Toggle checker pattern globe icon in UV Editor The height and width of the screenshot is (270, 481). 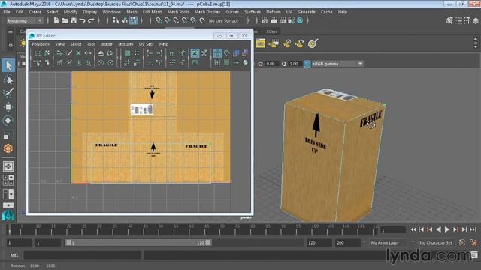coord(245,62)
